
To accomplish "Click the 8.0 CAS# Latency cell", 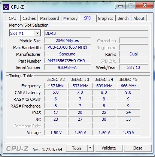I will [104, 92].
